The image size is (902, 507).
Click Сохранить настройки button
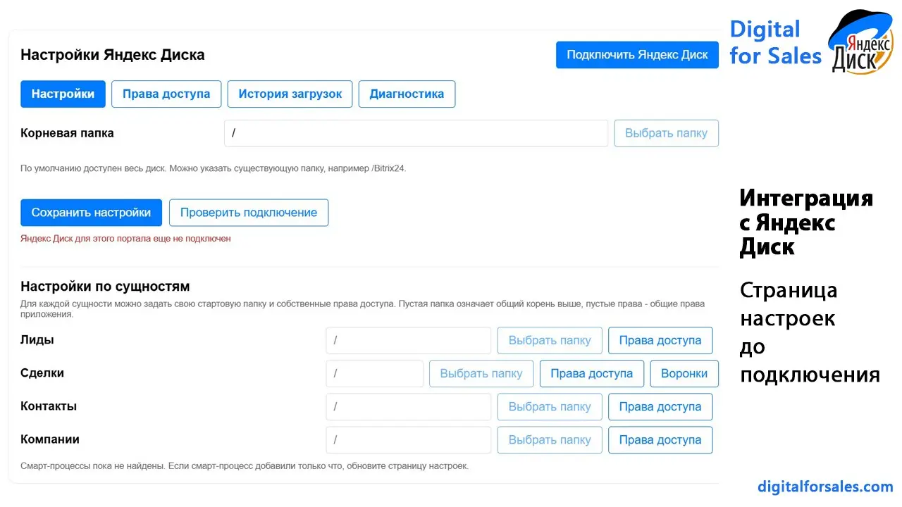[x=91, y=213]
